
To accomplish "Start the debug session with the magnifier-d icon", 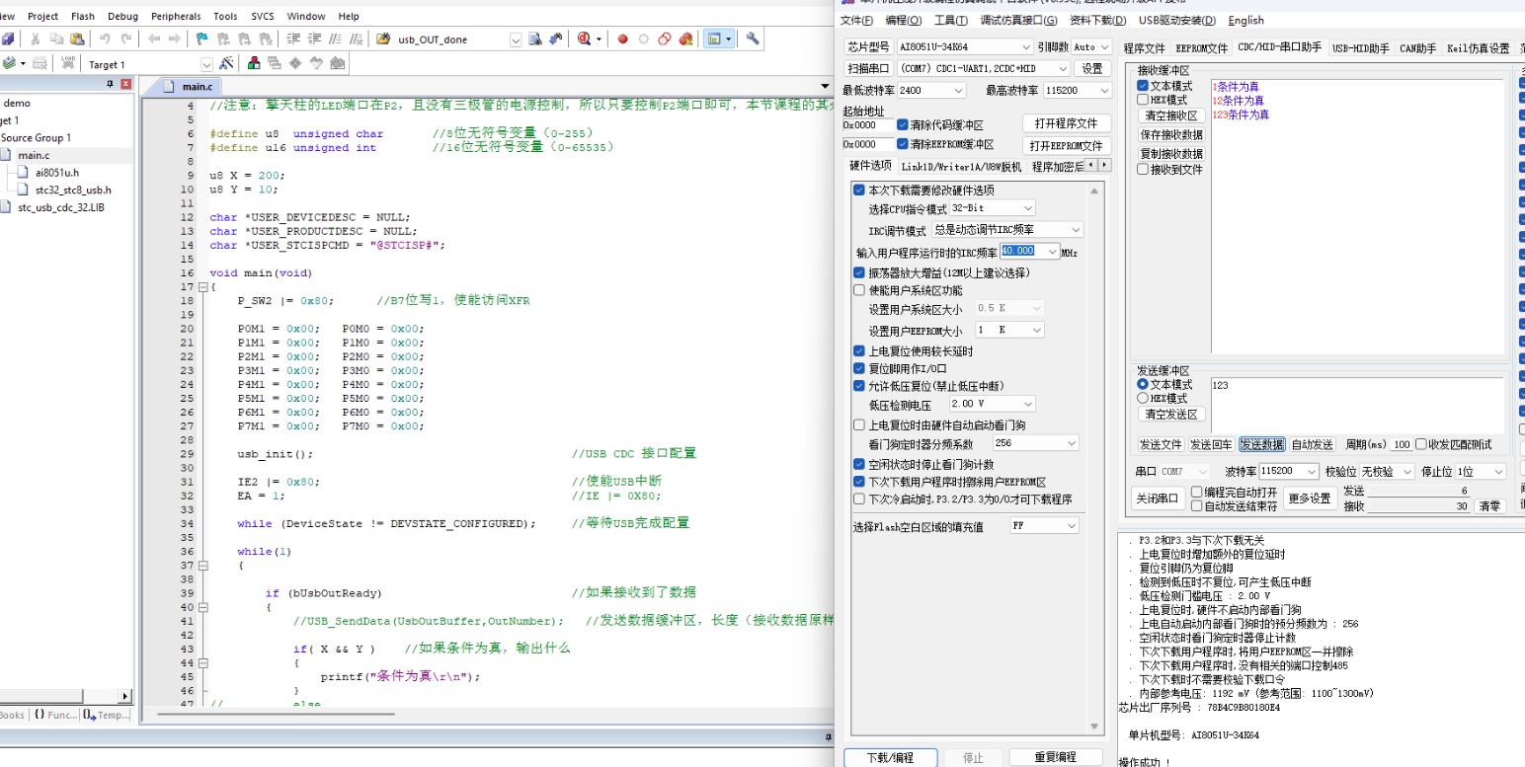I will (585, 38).
